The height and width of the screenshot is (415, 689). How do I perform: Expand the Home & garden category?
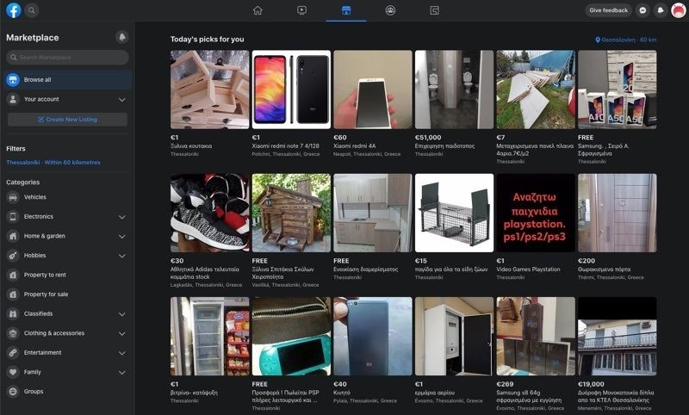(122, 236)
